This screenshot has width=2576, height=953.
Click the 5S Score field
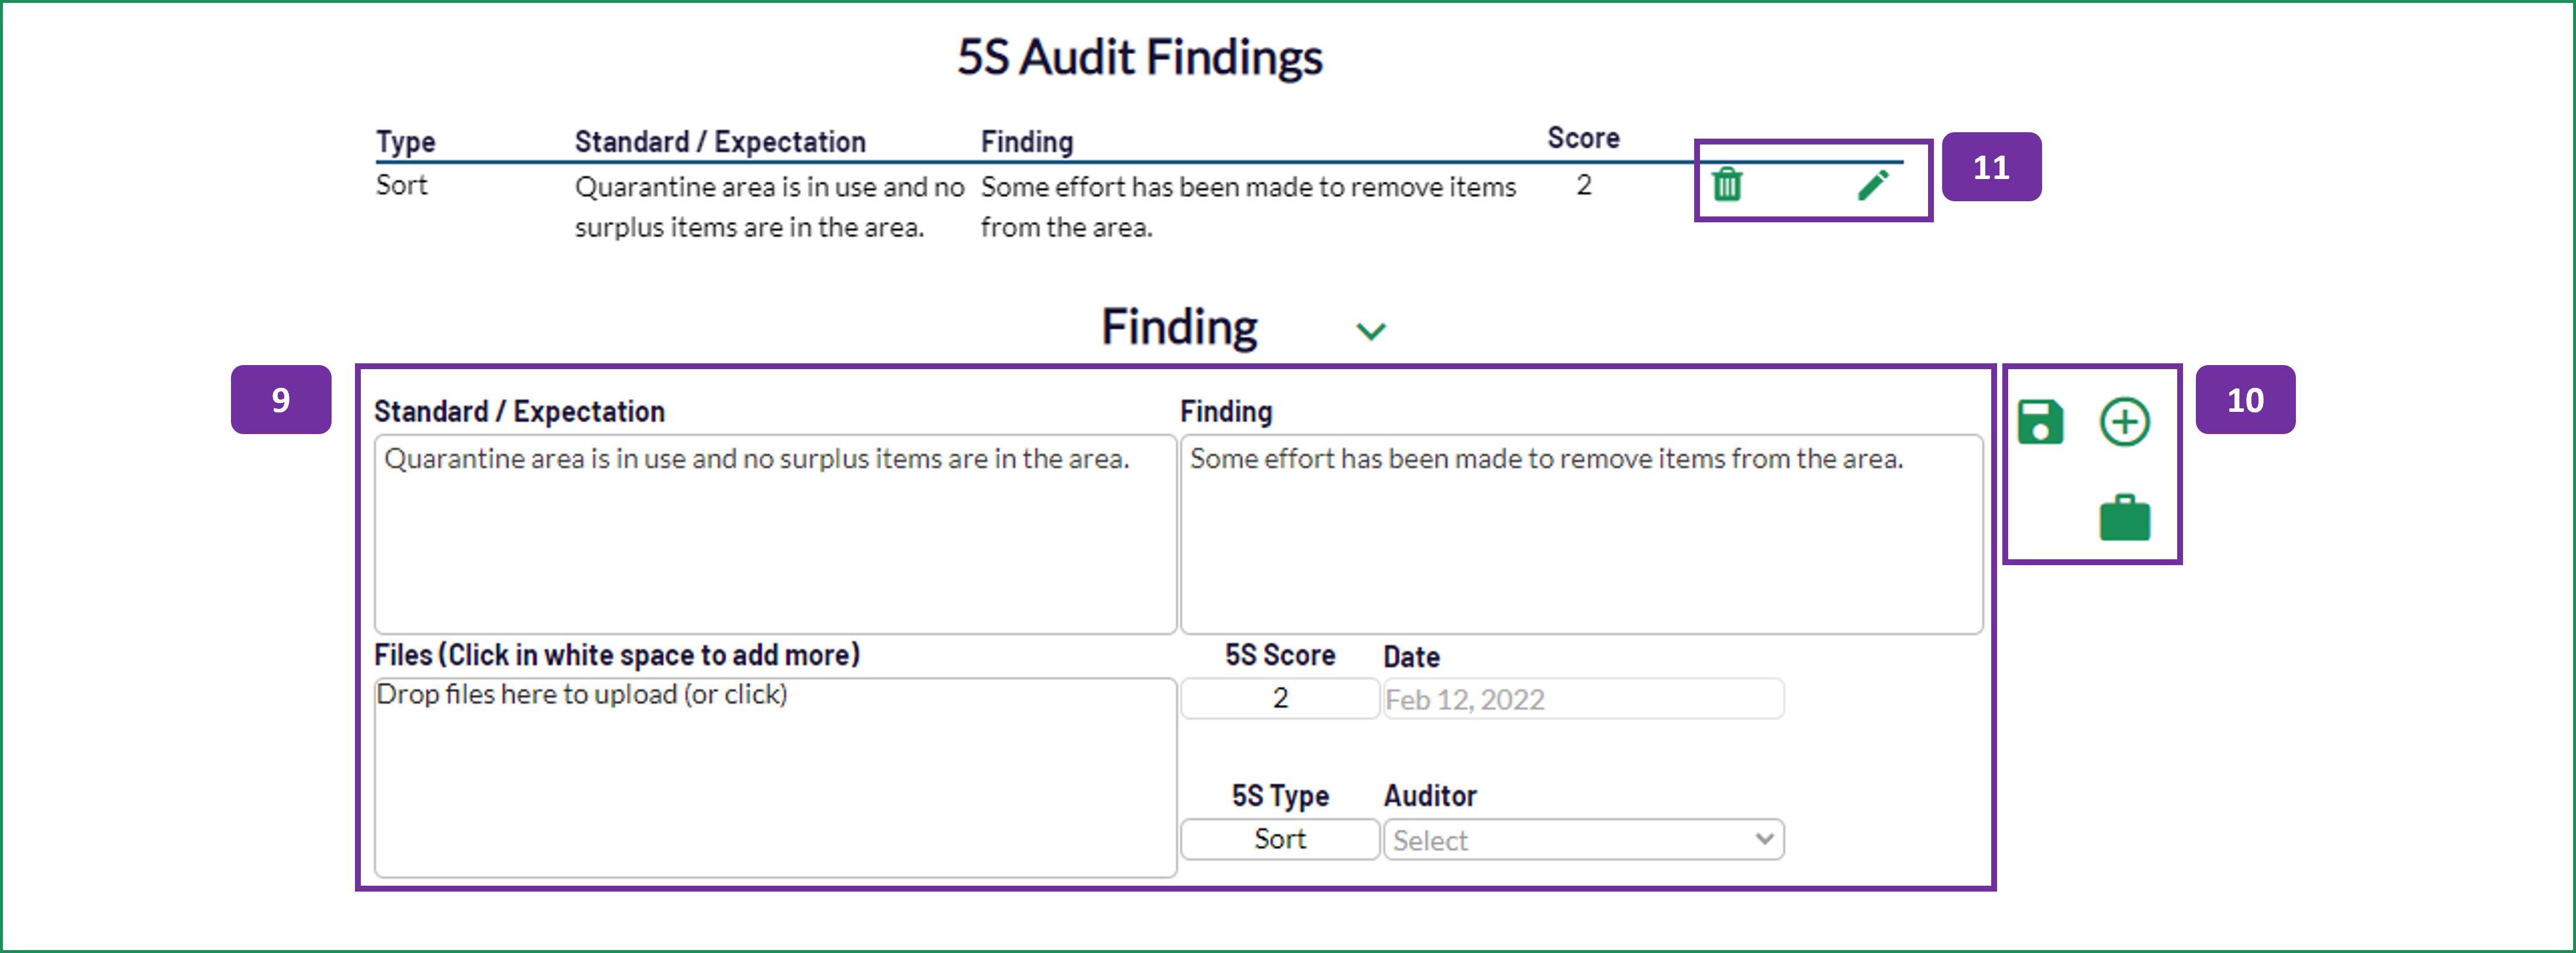click(1280, 698)
